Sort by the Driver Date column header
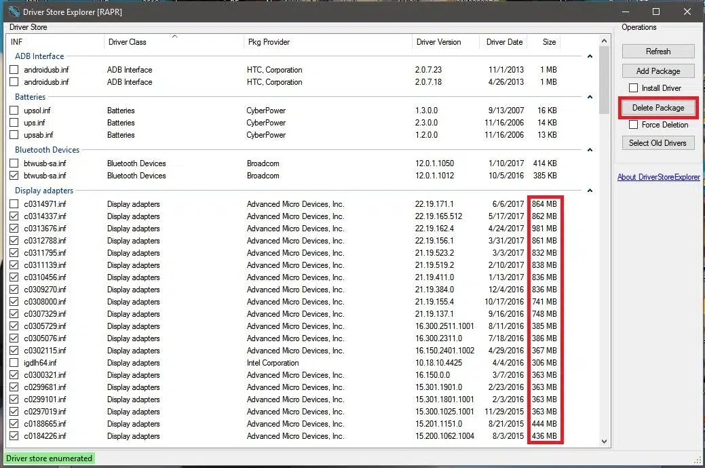 coord(504,42)
